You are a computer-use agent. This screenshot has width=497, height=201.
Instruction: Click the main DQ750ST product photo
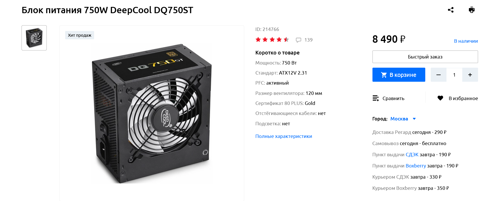point(152,113)
